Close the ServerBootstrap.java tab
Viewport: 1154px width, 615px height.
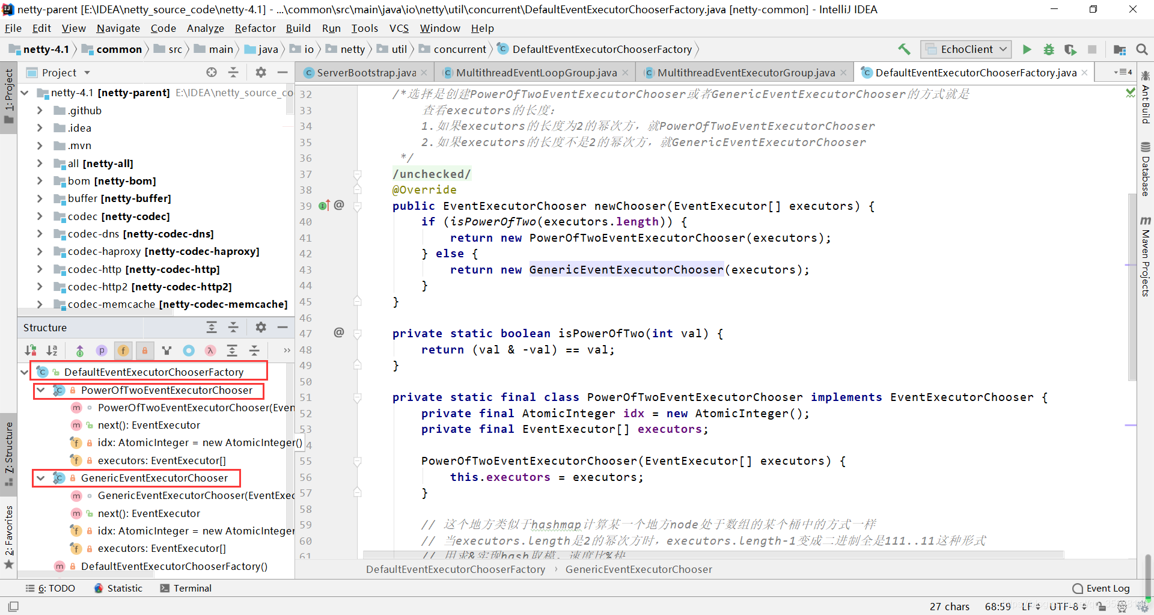tap(424, 73)
